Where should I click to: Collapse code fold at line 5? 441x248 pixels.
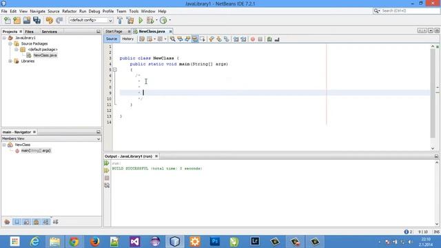click(x=115, y=70)
